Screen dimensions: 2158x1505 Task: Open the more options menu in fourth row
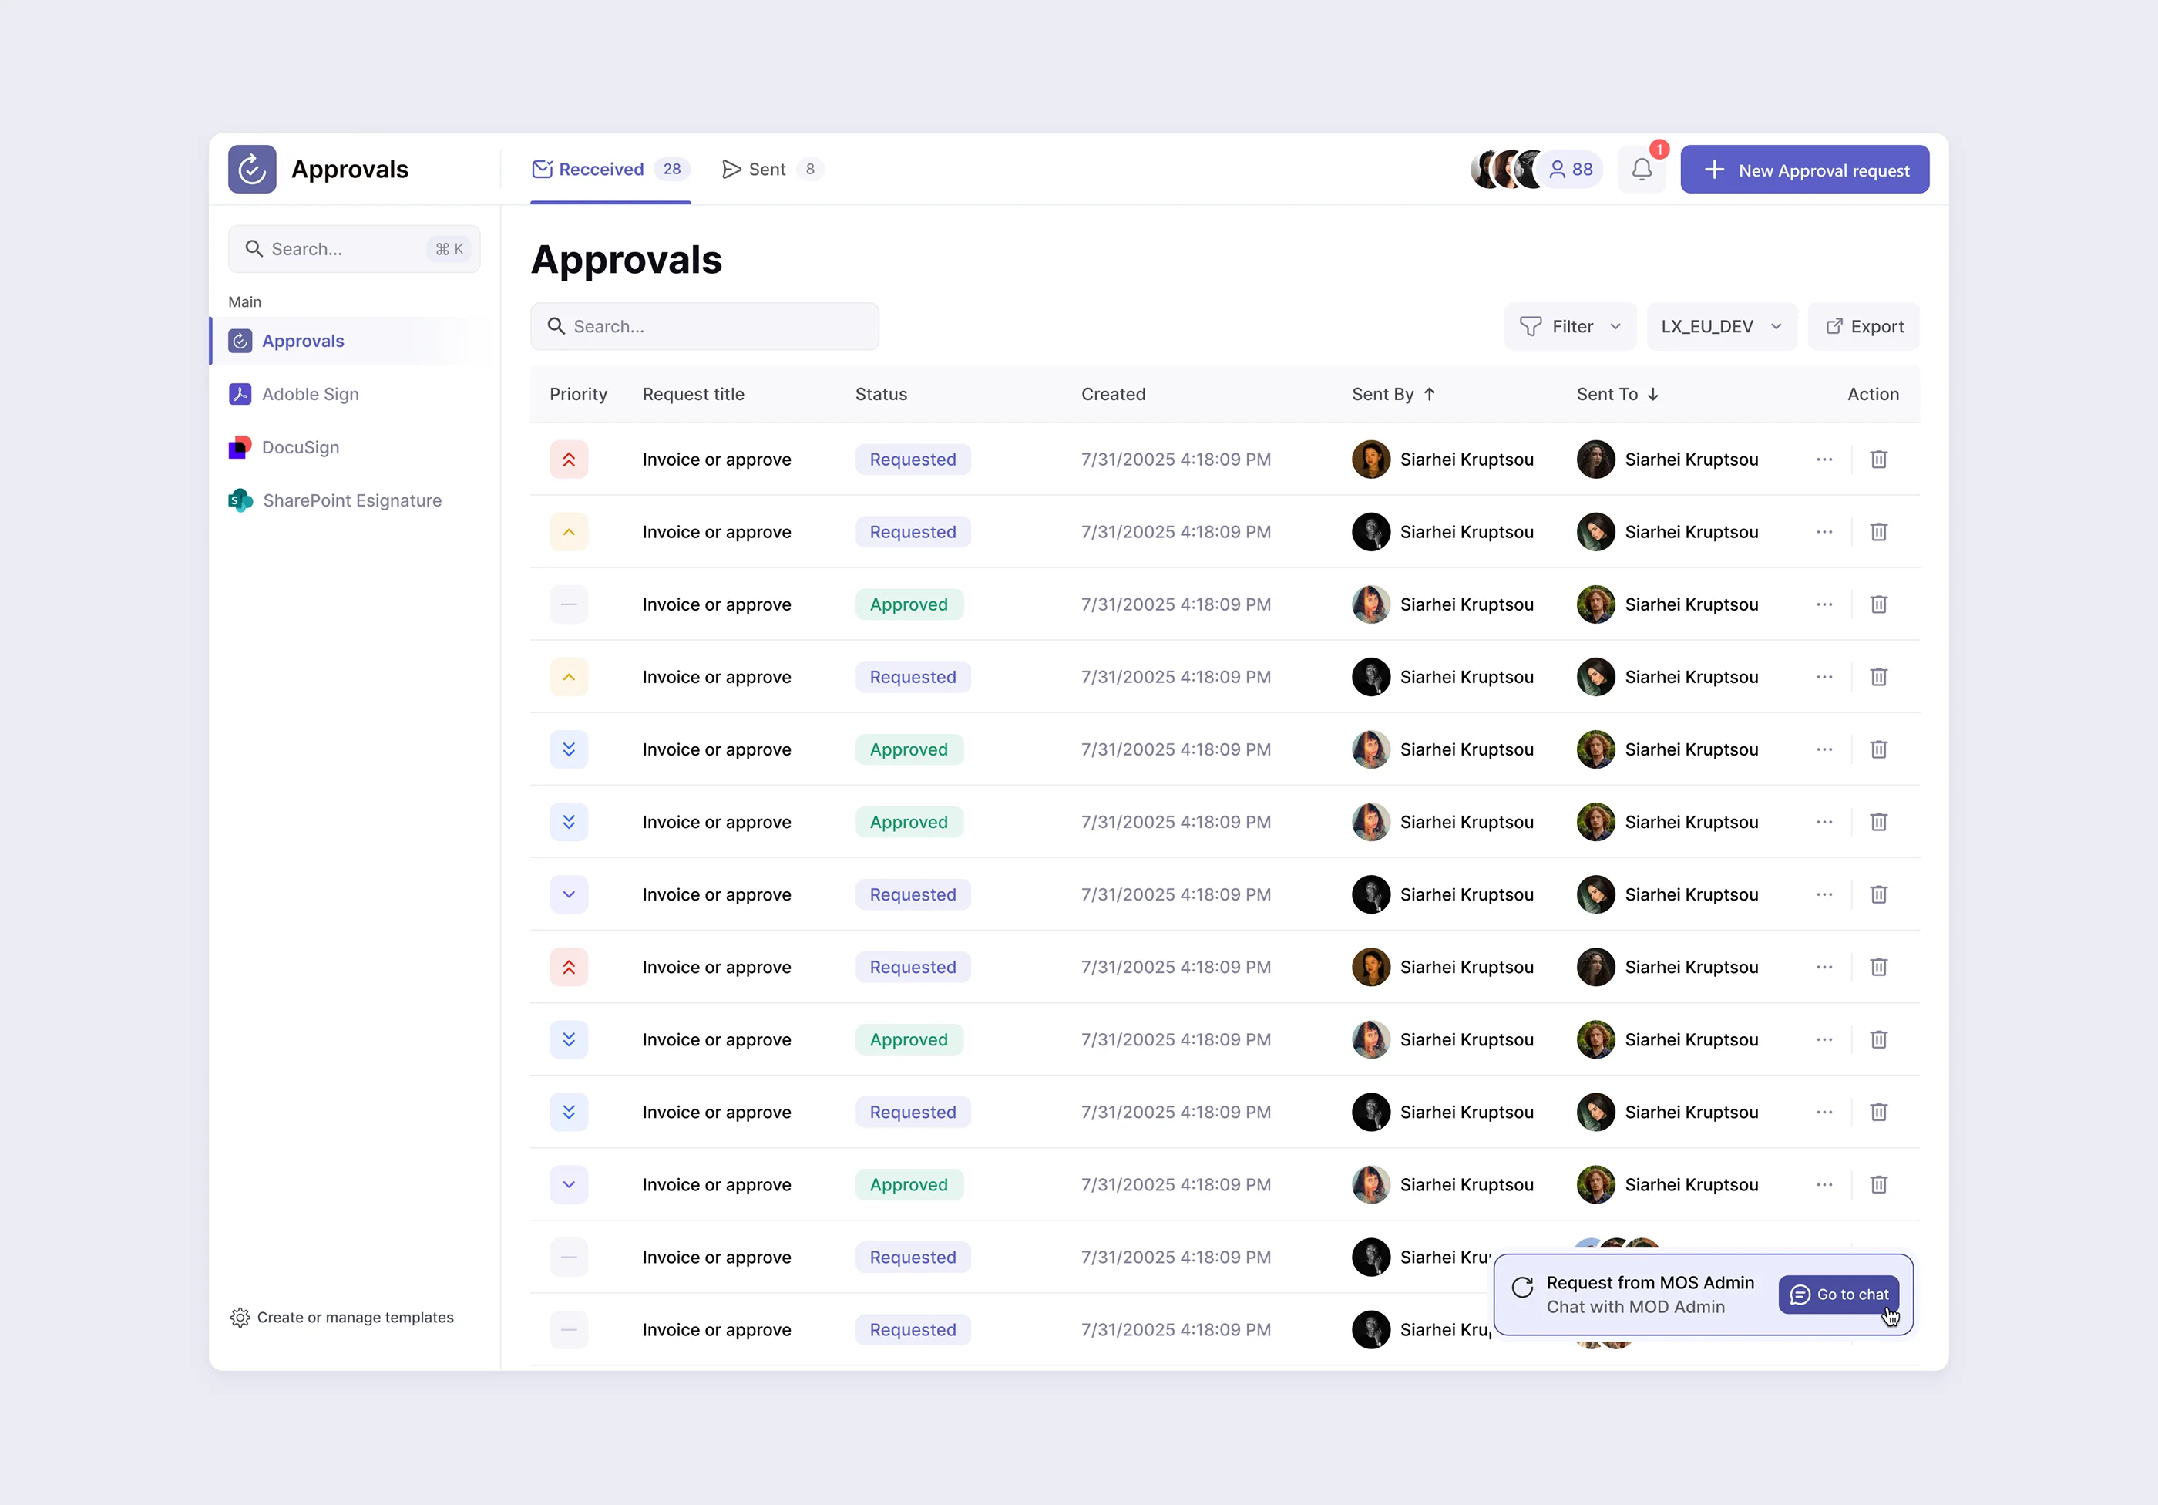(1824, 677)
